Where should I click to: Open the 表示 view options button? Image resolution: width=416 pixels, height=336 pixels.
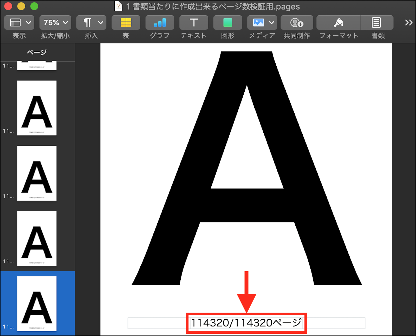tap(19, 23)
